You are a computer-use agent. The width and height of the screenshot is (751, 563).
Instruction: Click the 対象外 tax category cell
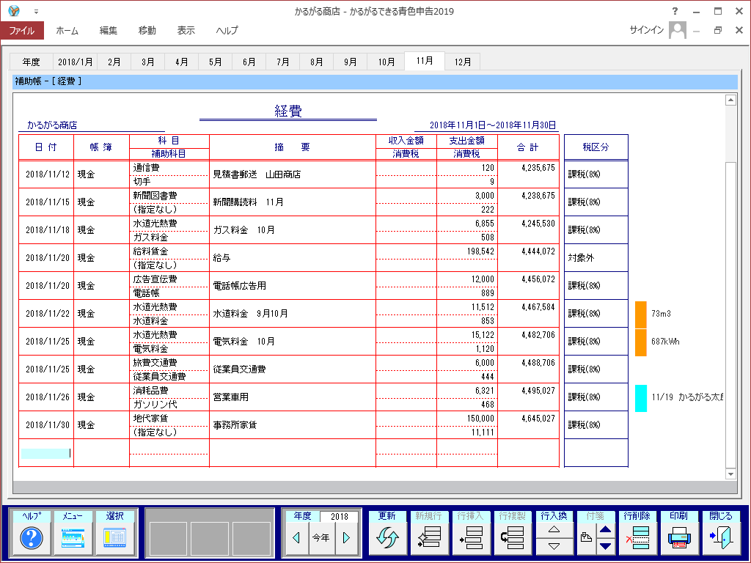pos(596,257)
